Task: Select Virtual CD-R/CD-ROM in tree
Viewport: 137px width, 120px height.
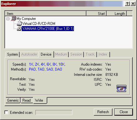Action: [x=39, y=24]
